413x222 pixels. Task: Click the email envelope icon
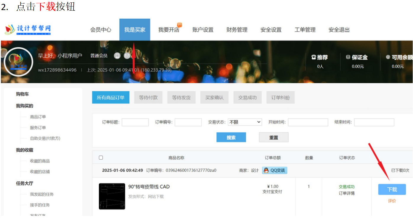click(x=127, y=56)
